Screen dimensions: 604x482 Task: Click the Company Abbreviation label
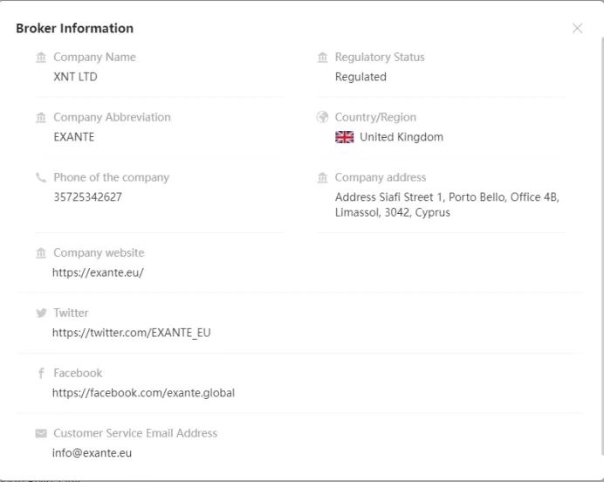pyautogui.click(x=112, y=117)
